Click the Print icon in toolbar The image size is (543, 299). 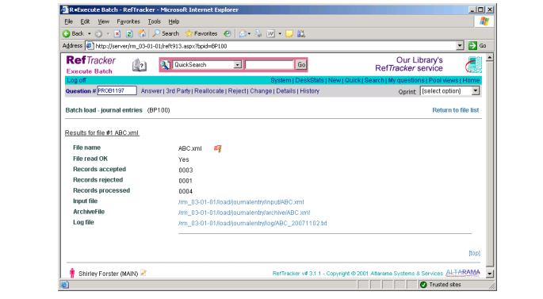258,33
